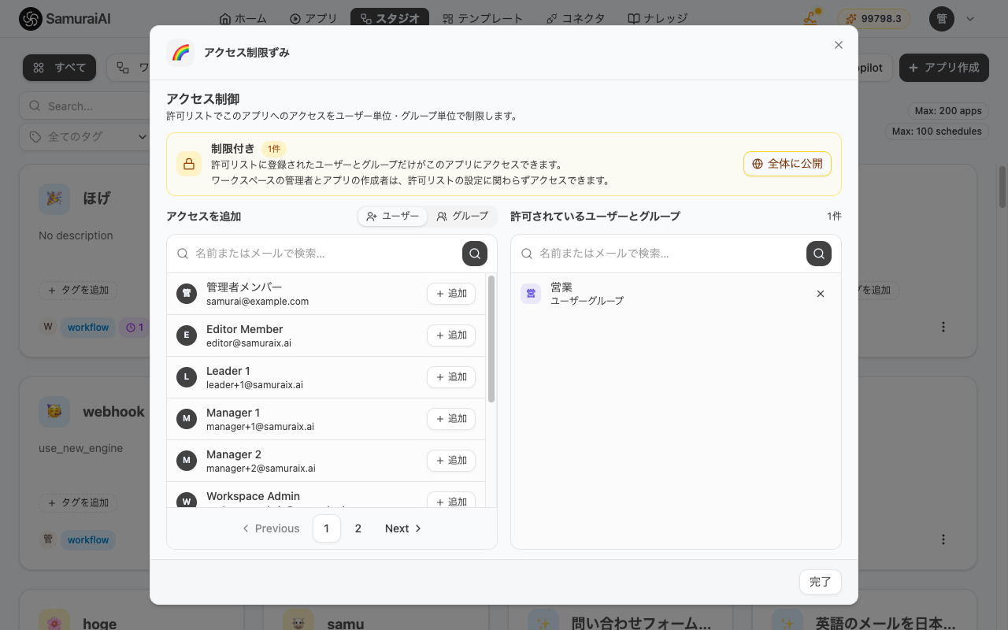Screen dimensions: 1008x630
Task: Click the Leader 1 L avatar
Action: [187, 376]
